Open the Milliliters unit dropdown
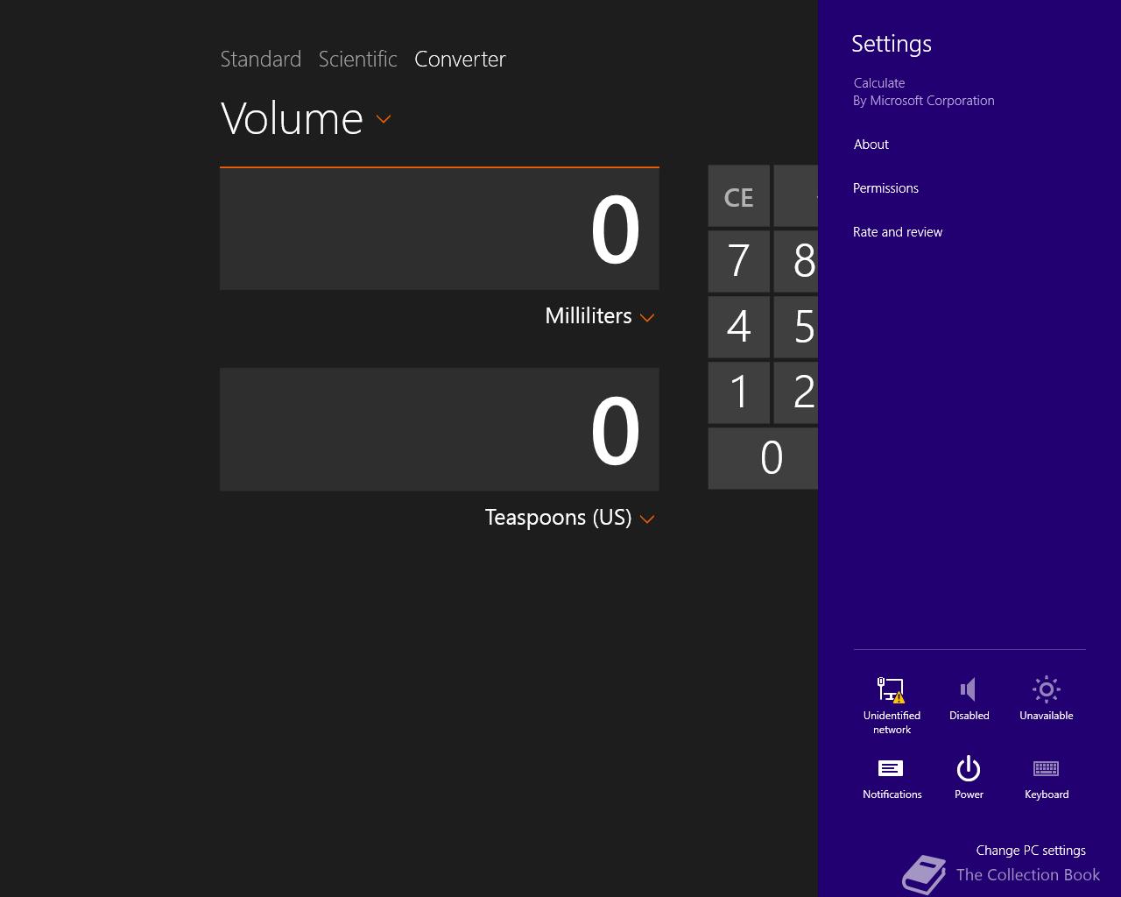Viewport: 1121px width, 897px height. click(600, 316)
